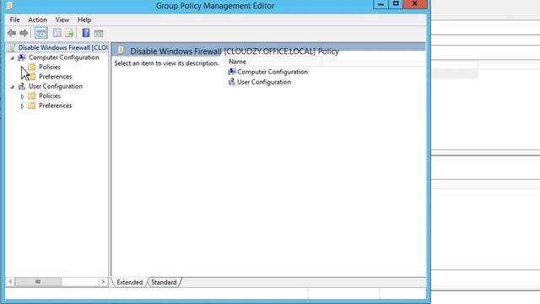Open Help via blue question-mark icon
This screenshot has width=540, height=304.
[86, 33]
